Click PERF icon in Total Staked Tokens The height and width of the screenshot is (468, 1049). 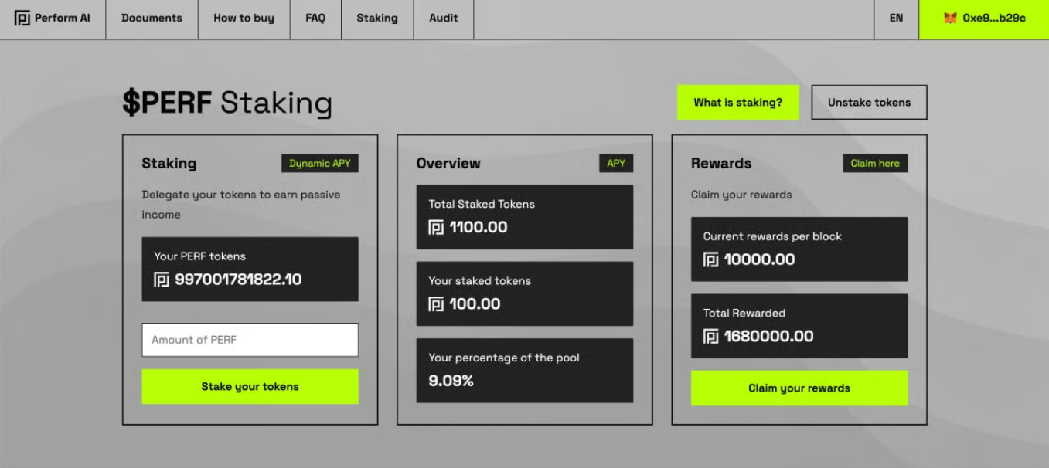point(436,228)
